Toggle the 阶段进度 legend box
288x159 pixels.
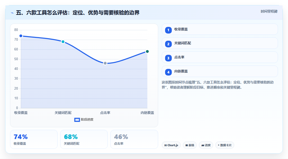[77, 120]
